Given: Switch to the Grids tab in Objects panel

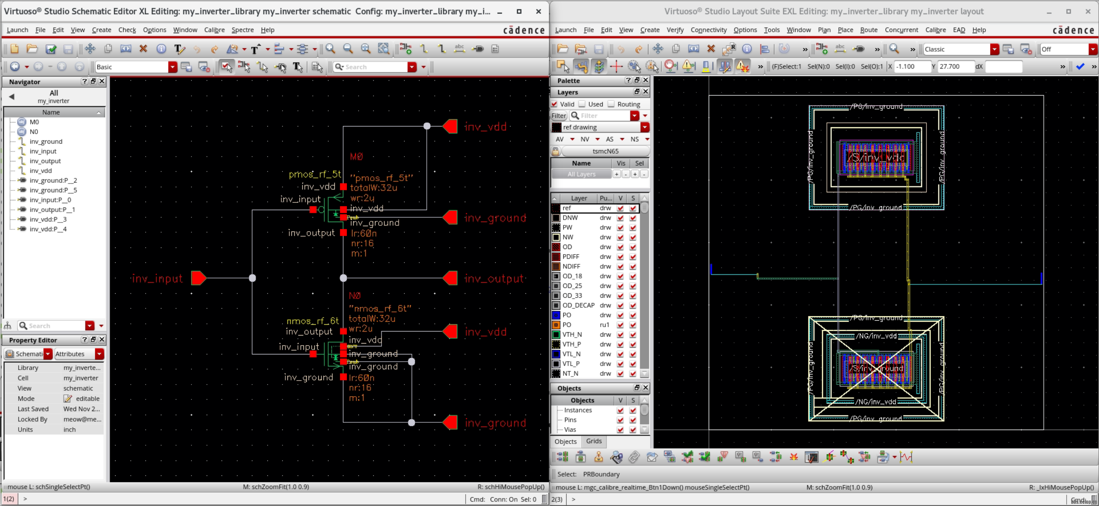Looking at the screenshot, I should [x=593, y=441].
